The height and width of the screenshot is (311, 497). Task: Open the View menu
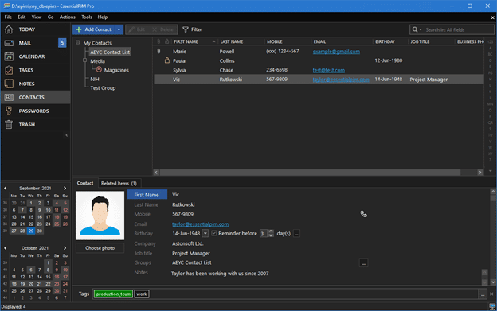pos(37,17)
